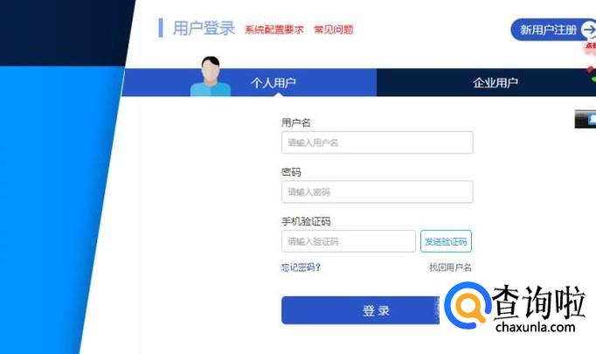Click the personal user avatar icon
596x354 pixels.
(x=211, y=76)
